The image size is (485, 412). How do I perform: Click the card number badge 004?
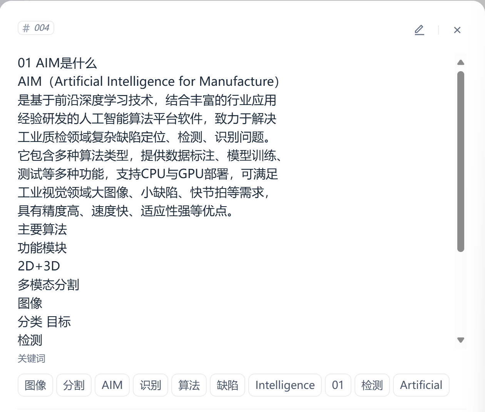click(x=37, y=28)
